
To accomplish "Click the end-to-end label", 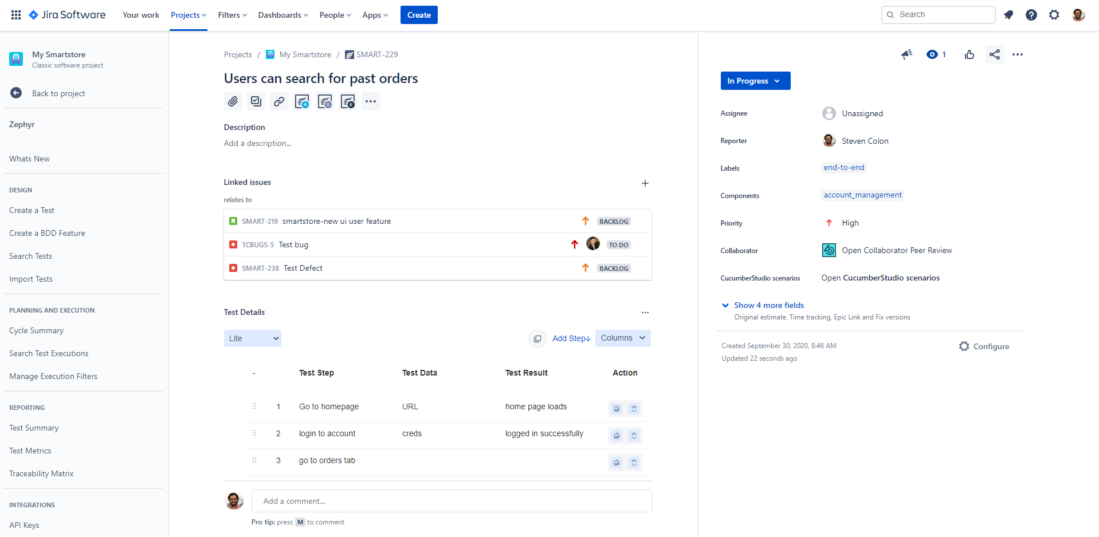I will 843,167.
